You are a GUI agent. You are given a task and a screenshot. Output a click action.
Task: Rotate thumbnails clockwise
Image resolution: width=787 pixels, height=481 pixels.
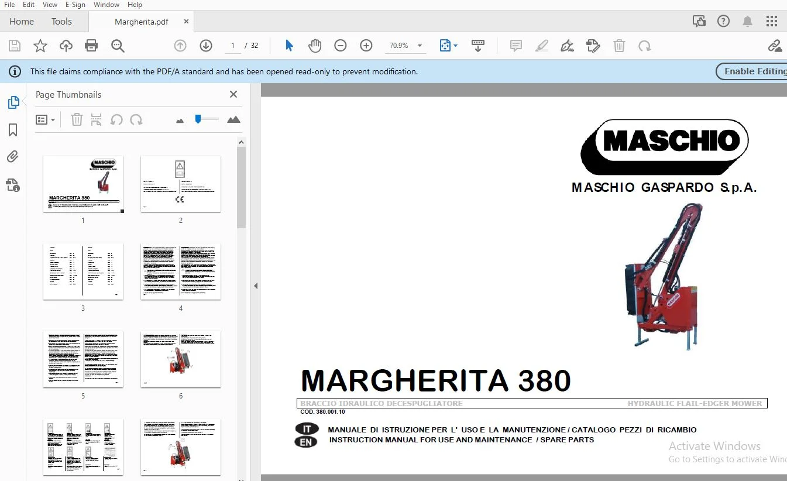tap(136, 120)
